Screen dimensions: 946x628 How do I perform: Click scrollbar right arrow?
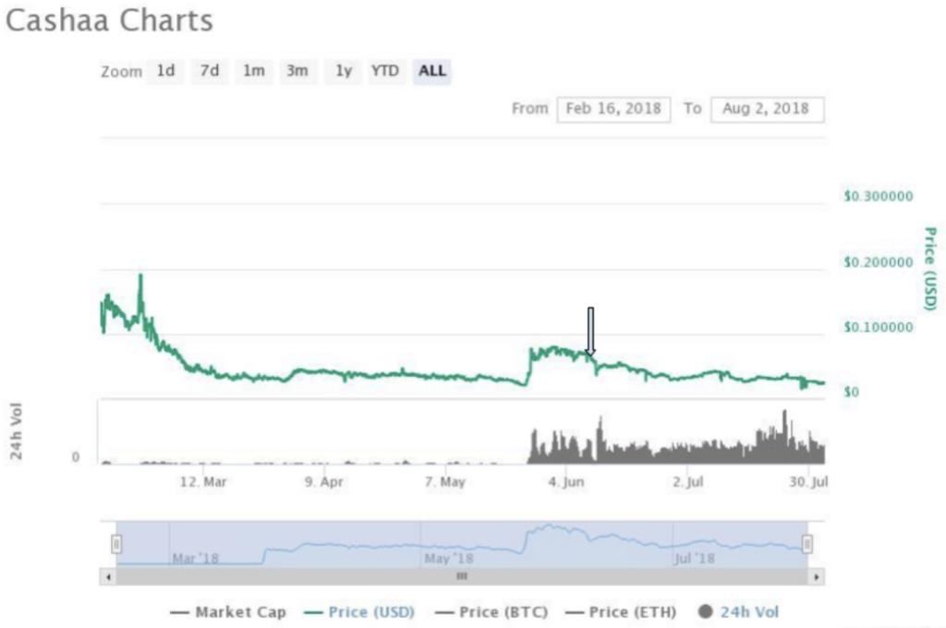817,576
